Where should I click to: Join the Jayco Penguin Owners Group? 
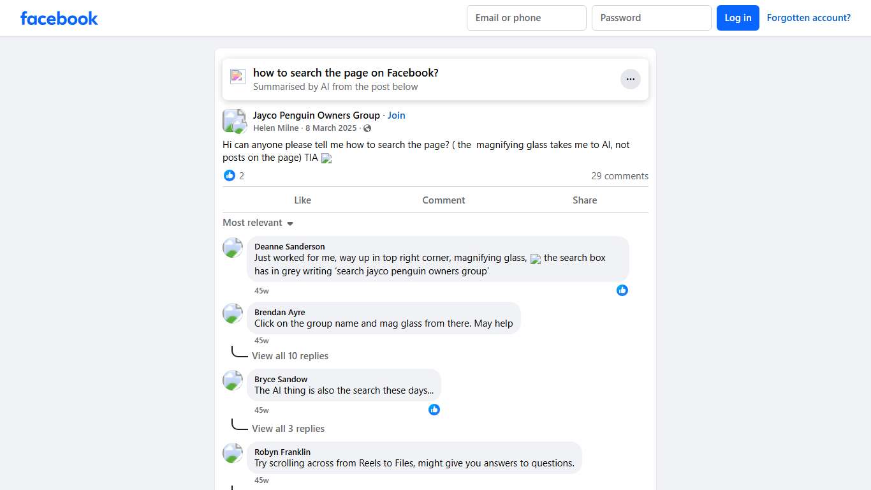coord(396,115)
